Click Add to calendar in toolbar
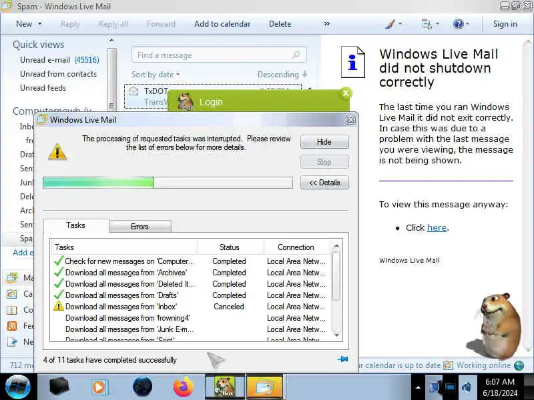The height and width of the screenshot is (400, 534). point(222,24)
